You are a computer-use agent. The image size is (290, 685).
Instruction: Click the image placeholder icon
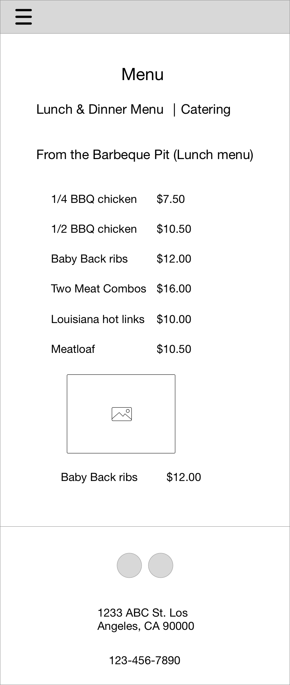coord(122,414)
